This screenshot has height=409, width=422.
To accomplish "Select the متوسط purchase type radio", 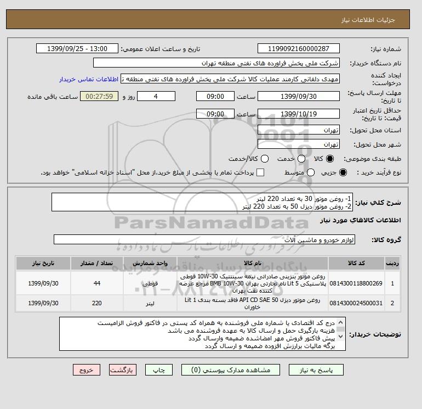I will [x=311, y=172].
